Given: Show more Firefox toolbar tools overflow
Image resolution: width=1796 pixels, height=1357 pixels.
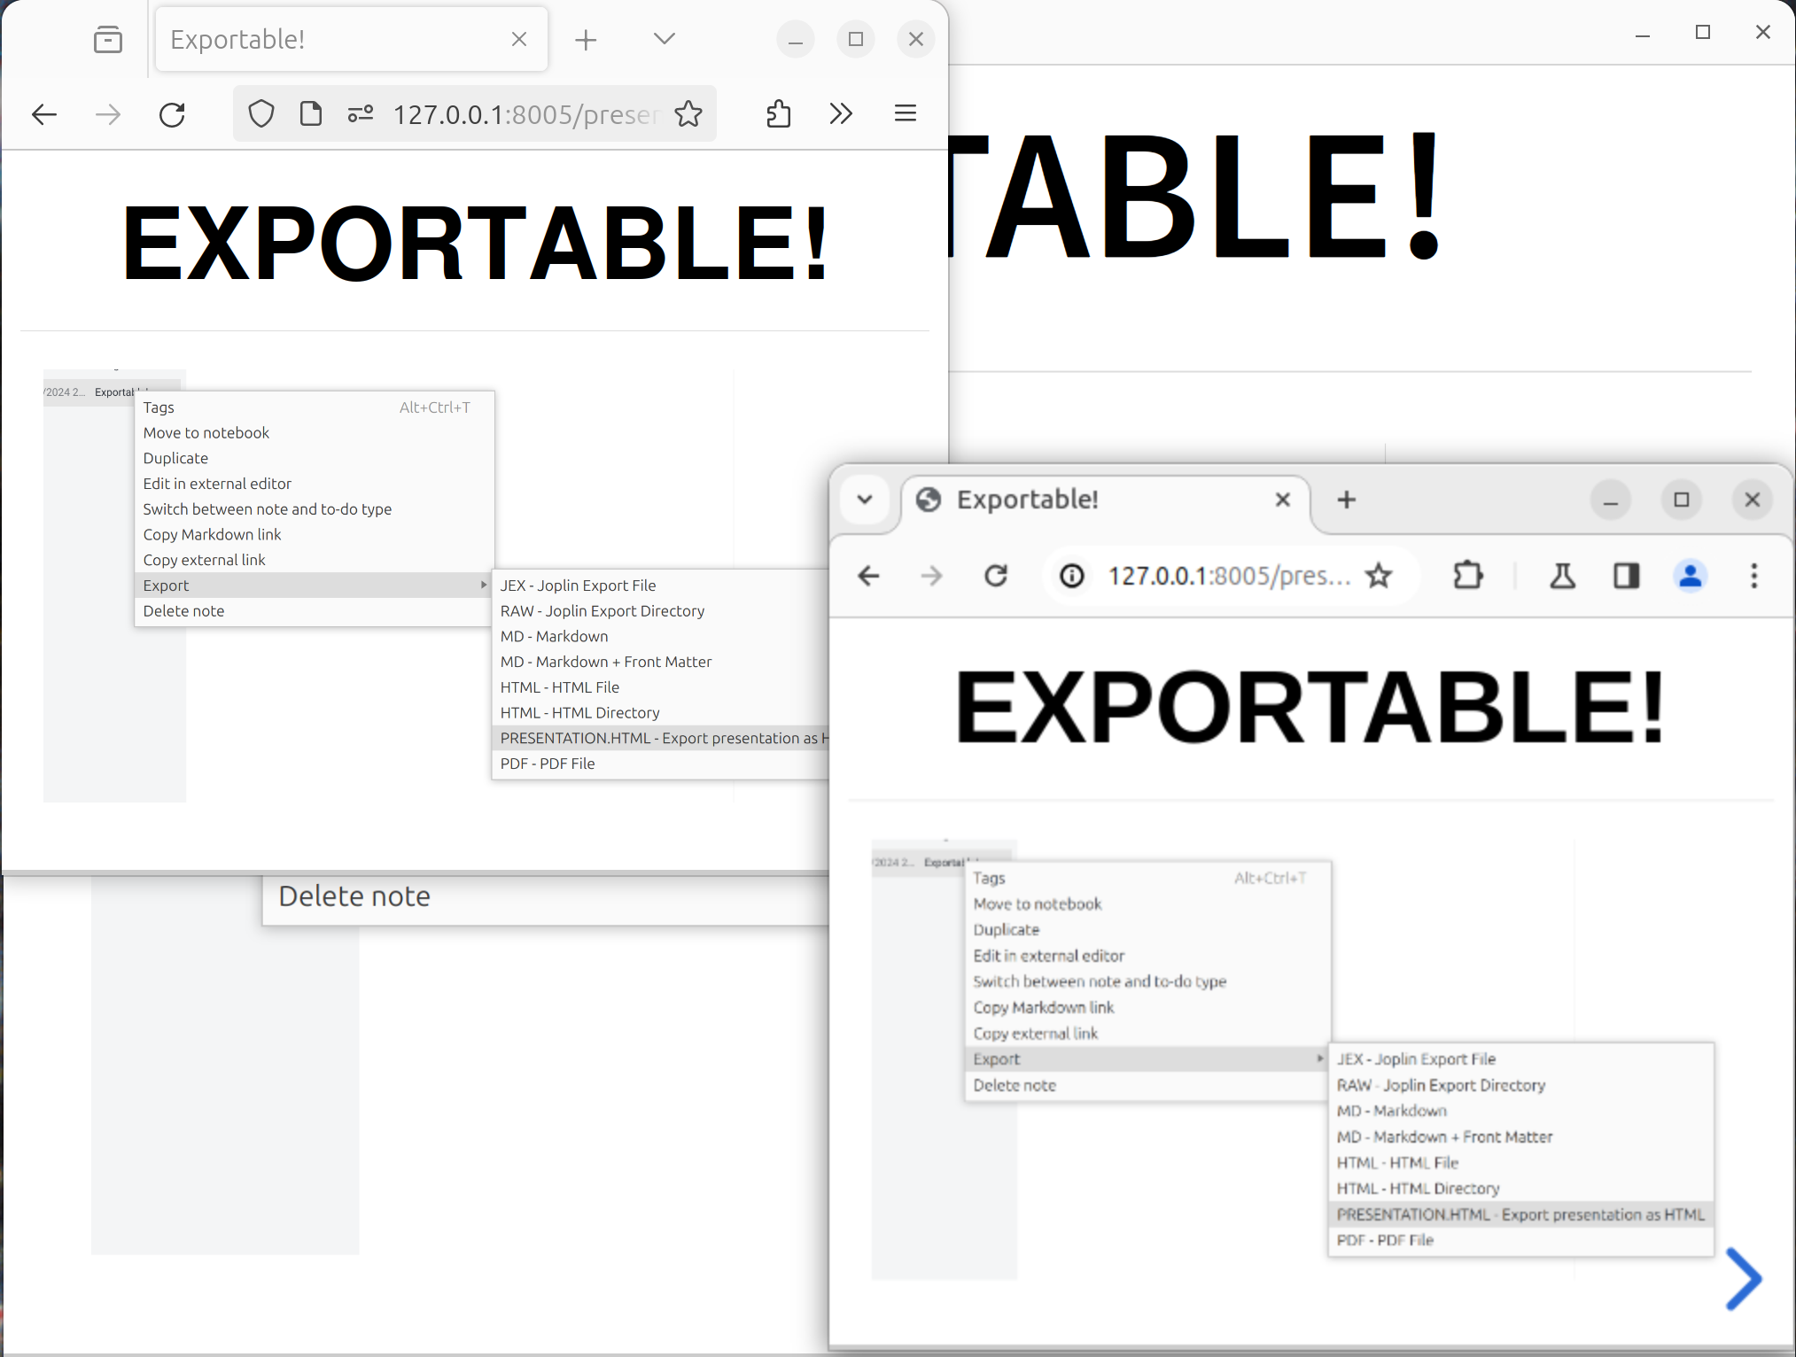Looking at the screenshot, I should click(x=840, y=114).
